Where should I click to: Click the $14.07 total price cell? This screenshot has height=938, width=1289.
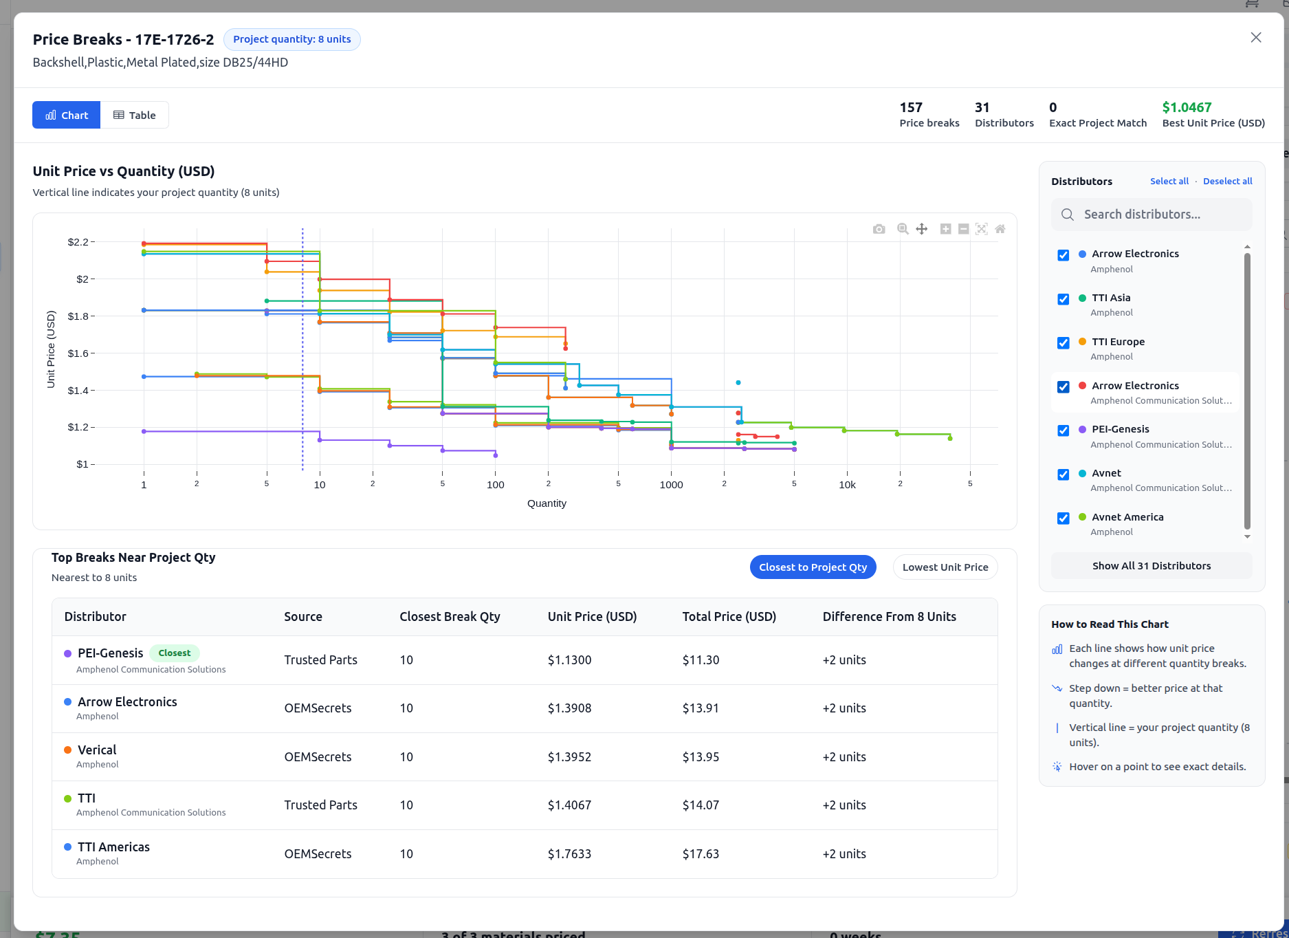(x=701, y=805)
